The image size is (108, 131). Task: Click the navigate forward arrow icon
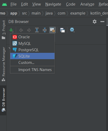(29, 30)
